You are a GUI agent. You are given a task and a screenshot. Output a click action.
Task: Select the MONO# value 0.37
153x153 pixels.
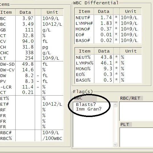pos(106,29)
